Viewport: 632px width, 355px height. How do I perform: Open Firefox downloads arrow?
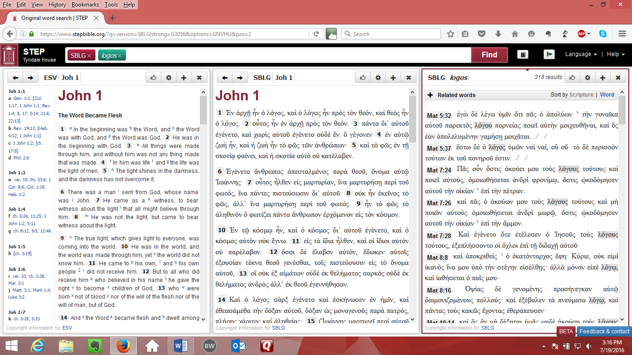click(498, 34)
